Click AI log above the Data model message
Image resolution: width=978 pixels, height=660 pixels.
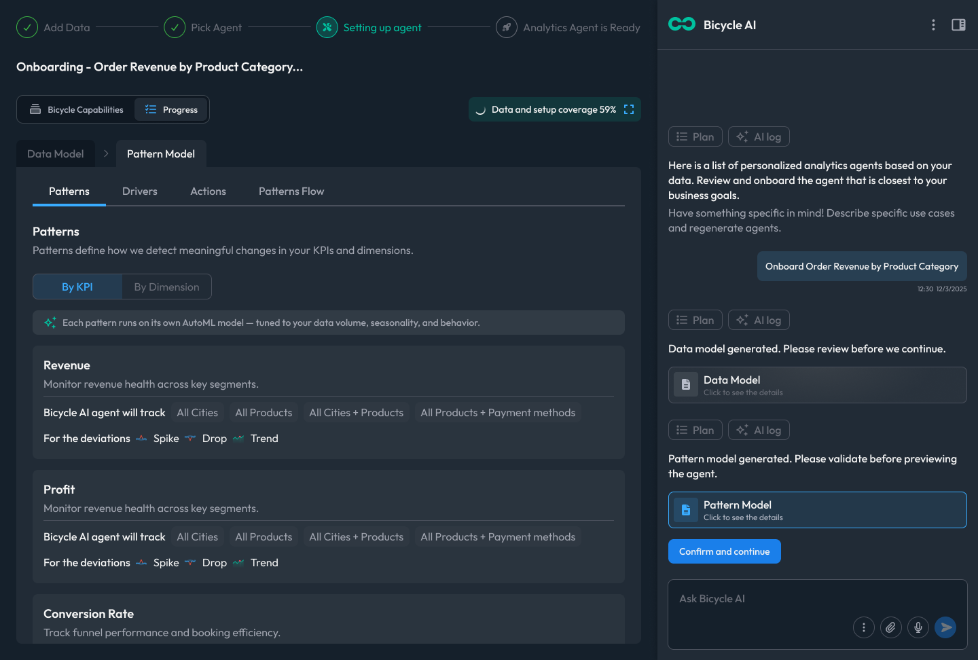coord(759,320)
